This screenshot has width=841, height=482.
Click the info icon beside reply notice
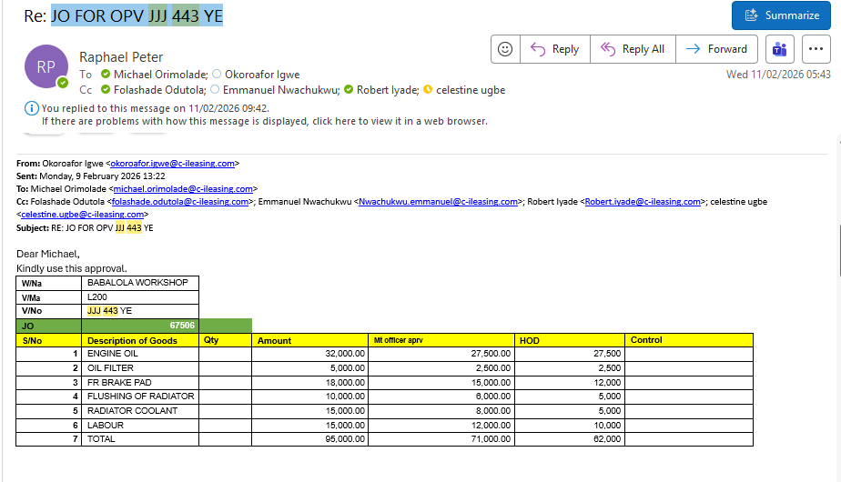pyautogui.click(x=32, y=108)
